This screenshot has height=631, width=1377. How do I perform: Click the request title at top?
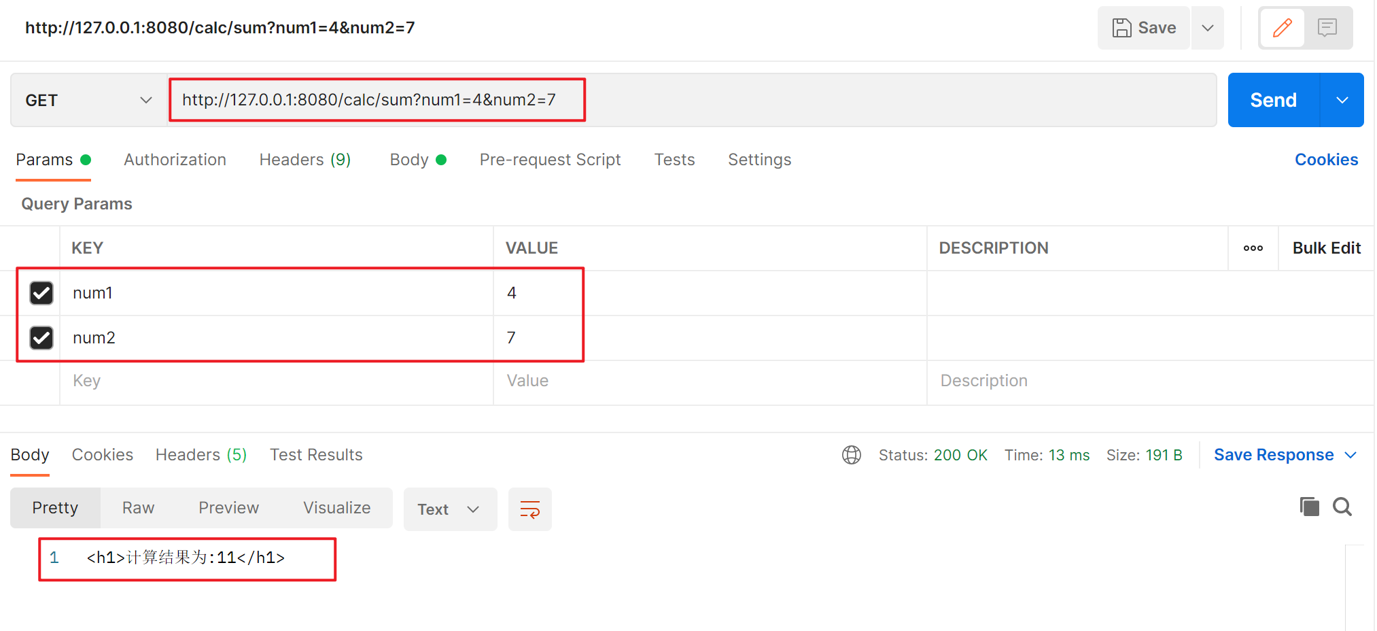coord(220,28)
